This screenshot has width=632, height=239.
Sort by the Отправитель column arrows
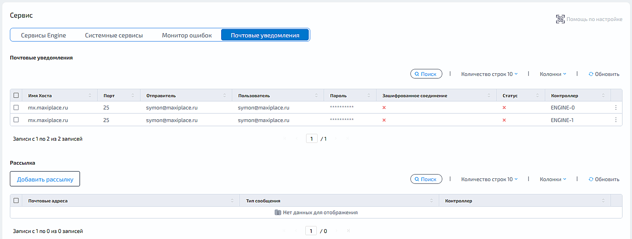[225, 95]
